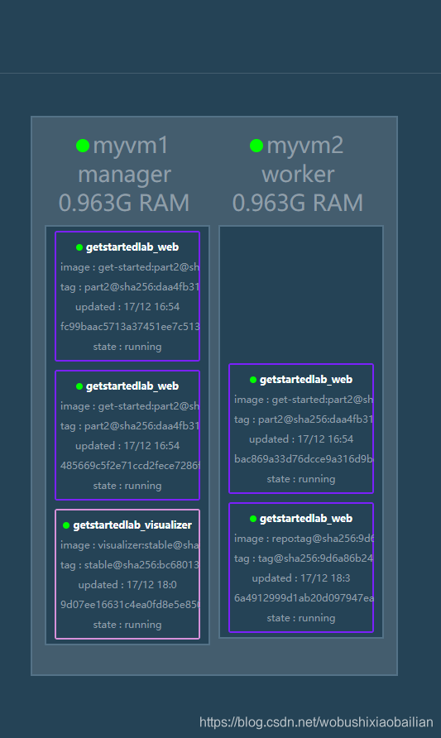Click the green status dot beside myvm2

(256, 146)
